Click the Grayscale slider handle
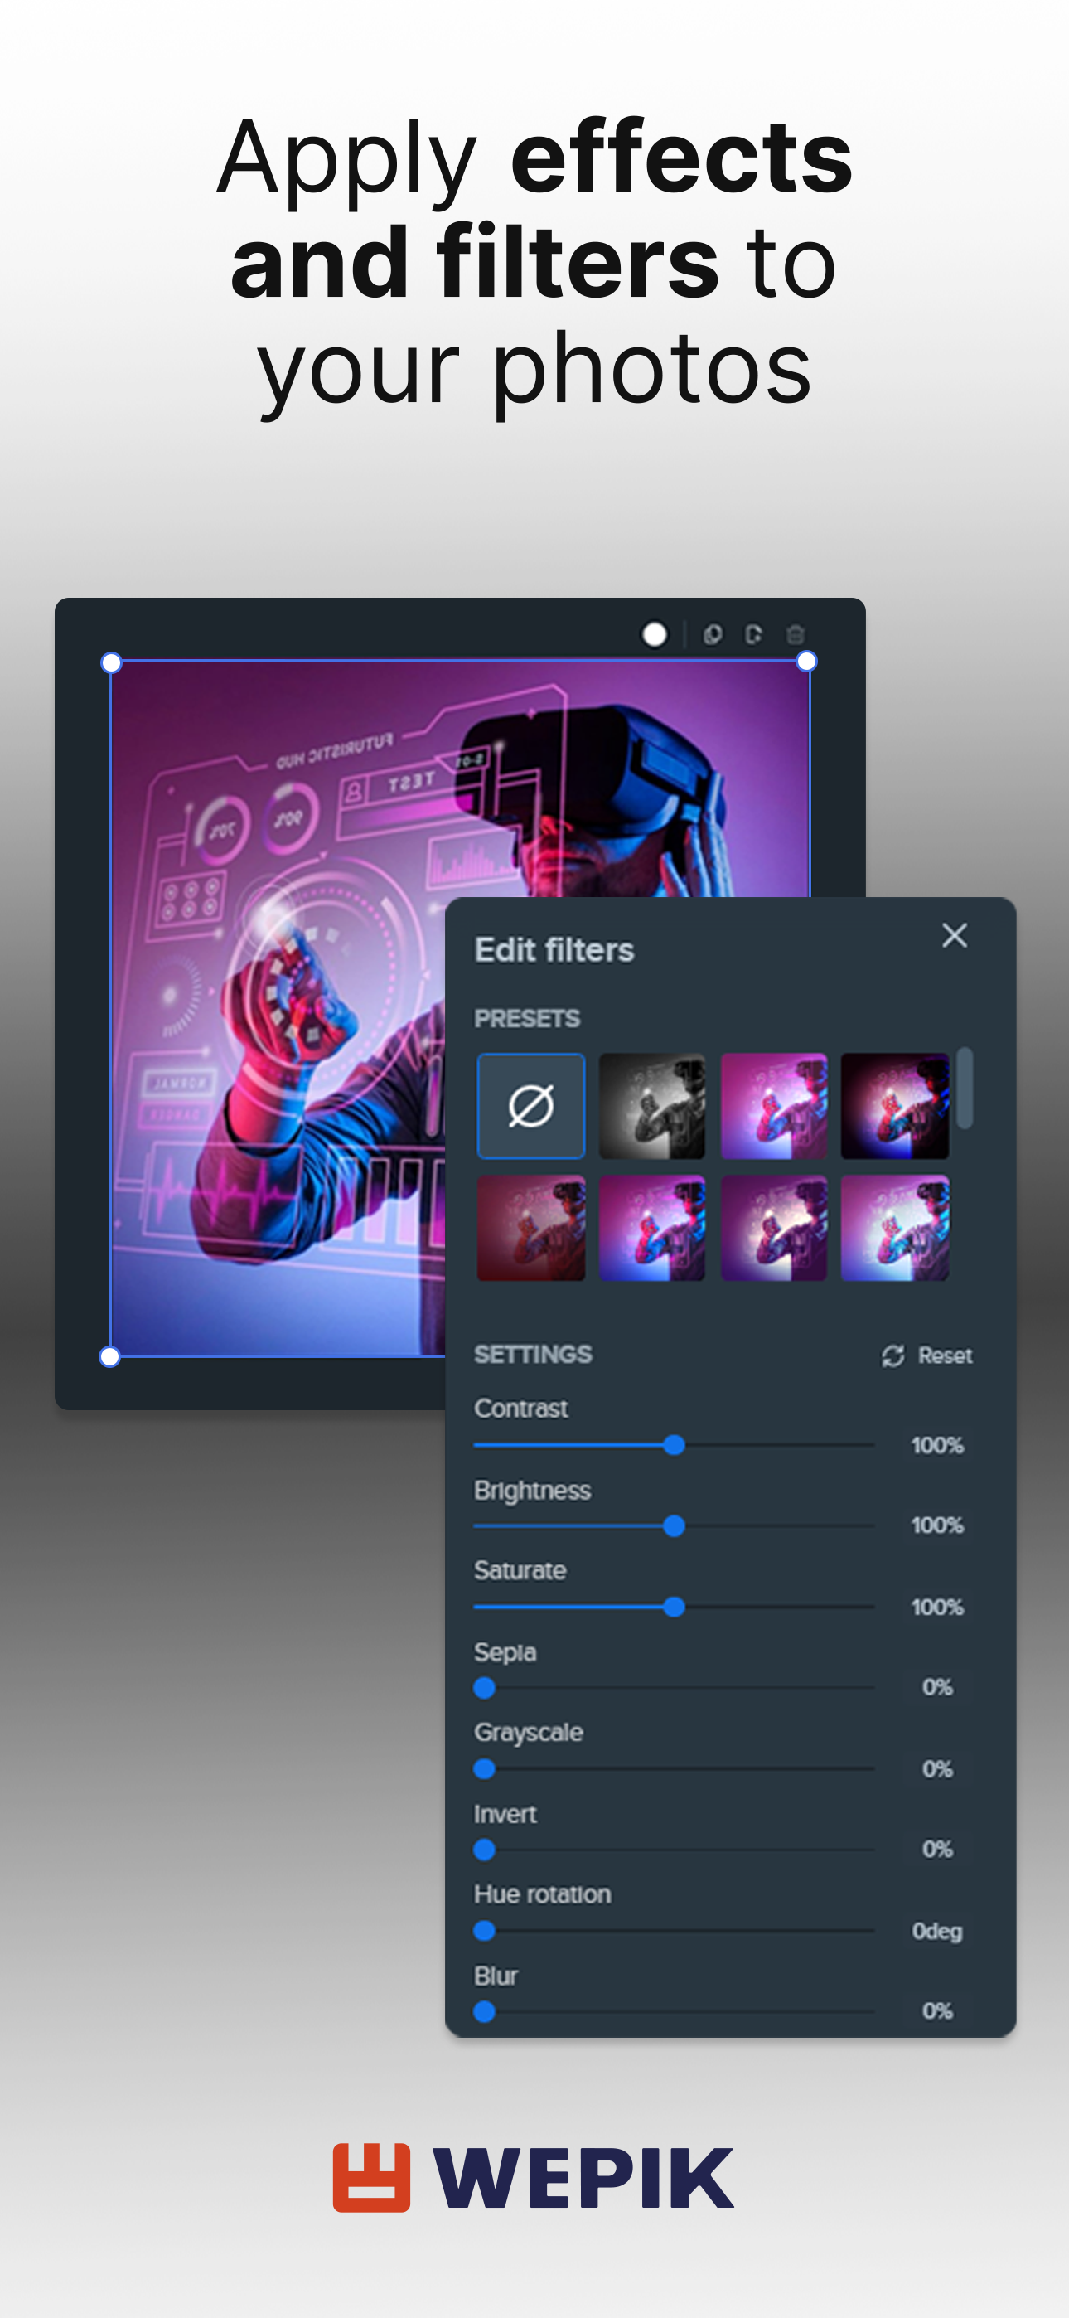This screenshot has height=2318, width=1069. click(485, 1769)
